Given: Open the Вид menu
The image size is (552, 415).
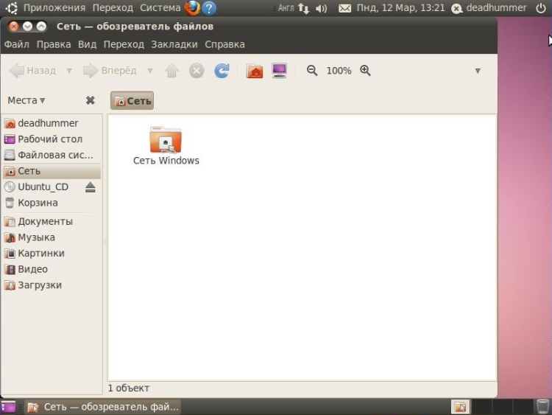Looking at the screenshot, I should click(87, 44).
